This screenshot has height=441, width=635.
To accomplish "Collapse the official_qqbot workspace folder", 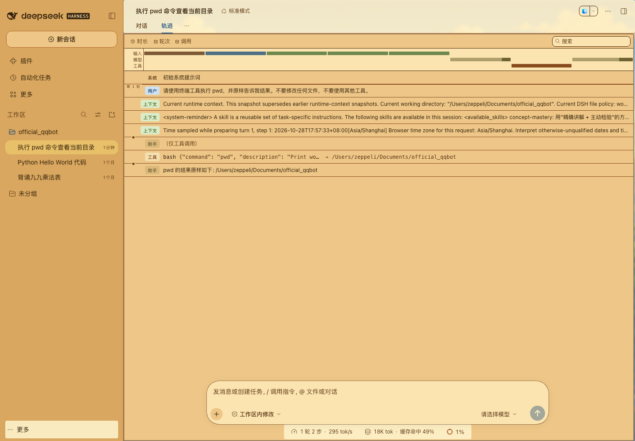I will click(62, 132).
